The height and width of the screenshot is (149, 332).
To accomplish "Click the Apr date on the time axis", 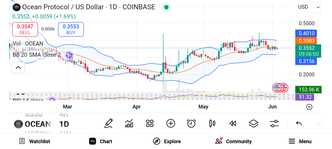I will pos(136,107).
